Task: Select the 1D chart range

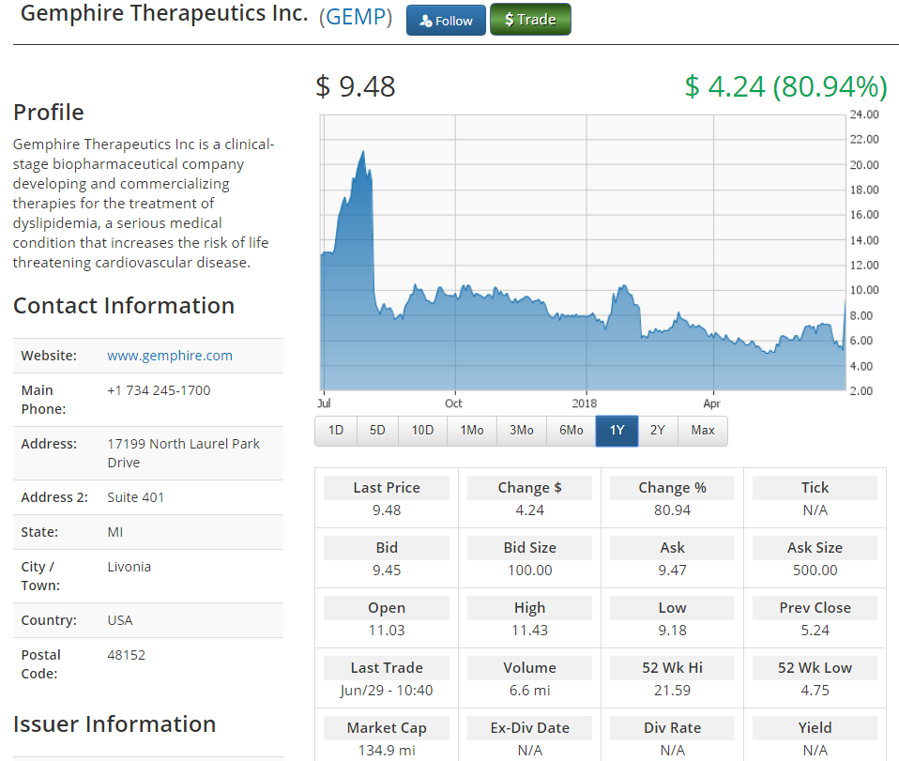Action: click(336, 430)
